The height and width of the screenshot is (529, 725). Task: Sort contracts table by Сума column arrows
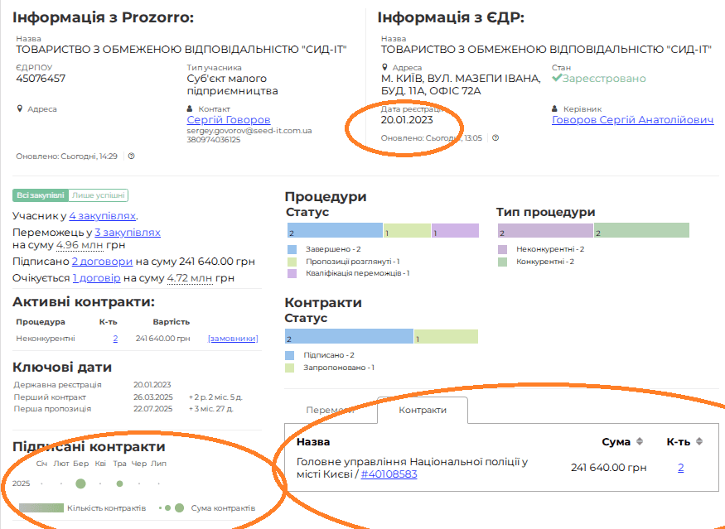point(640,442)
